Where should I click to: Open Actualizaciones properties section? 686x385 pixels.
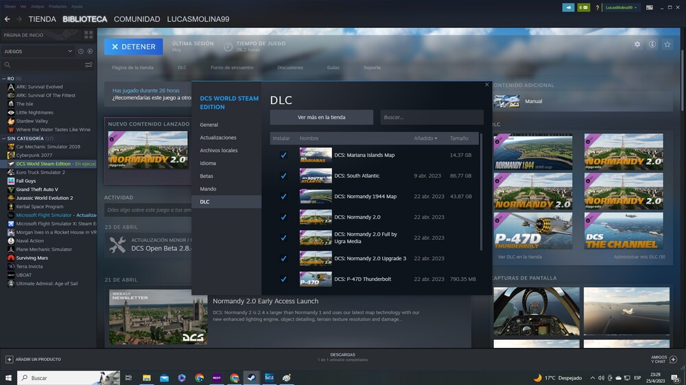218,137
